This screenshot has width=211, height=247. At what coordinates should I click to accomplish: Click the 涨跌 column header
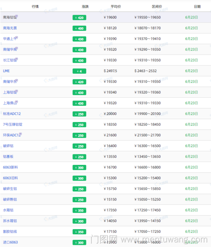(x=85, y=6)
